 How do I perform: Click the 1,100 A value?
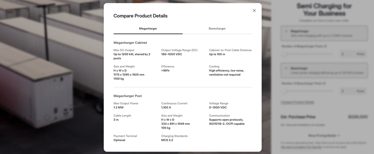[x=166, y=107]
